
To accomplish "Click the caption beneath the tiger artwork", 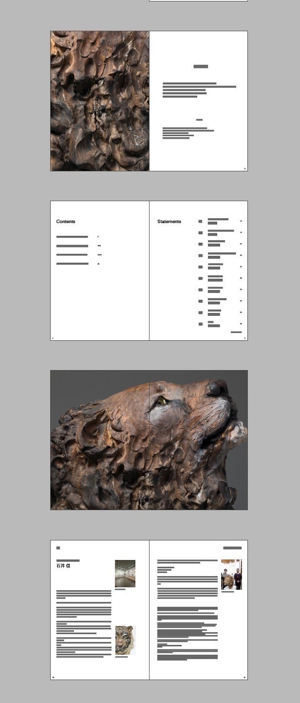I will [x=121, y=657].
